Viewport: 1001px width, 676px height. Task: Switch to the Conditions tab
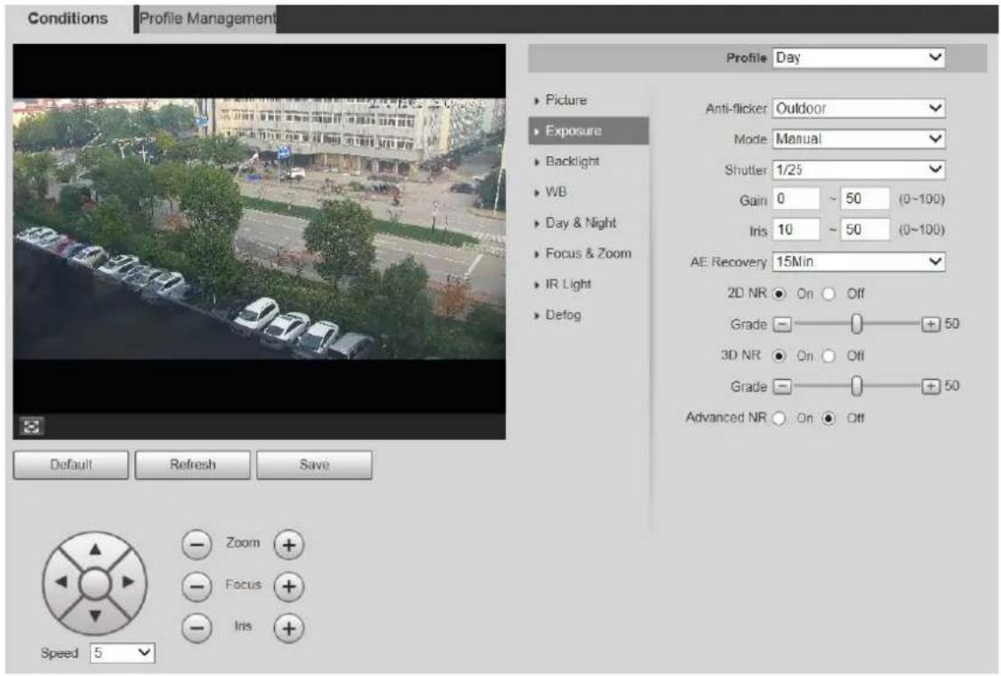click(68, 18)
